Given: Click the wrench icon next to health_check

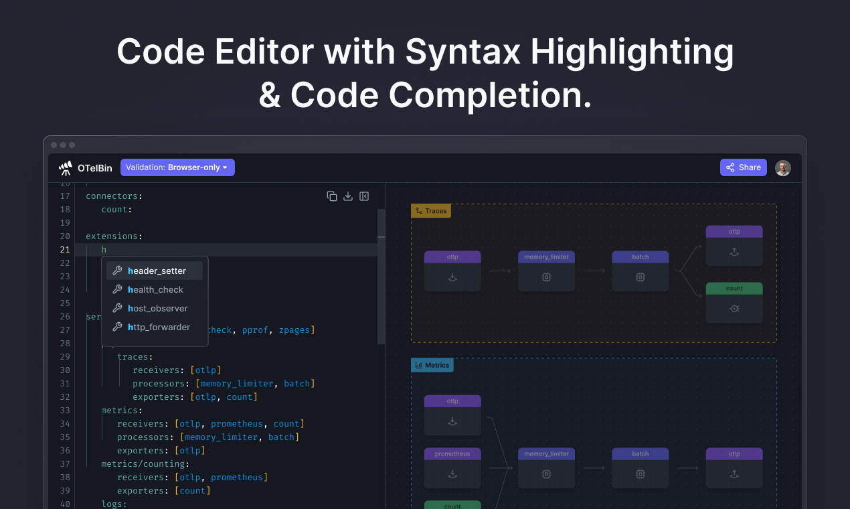Looking at the screenshot, I should (x=117, y=289).
